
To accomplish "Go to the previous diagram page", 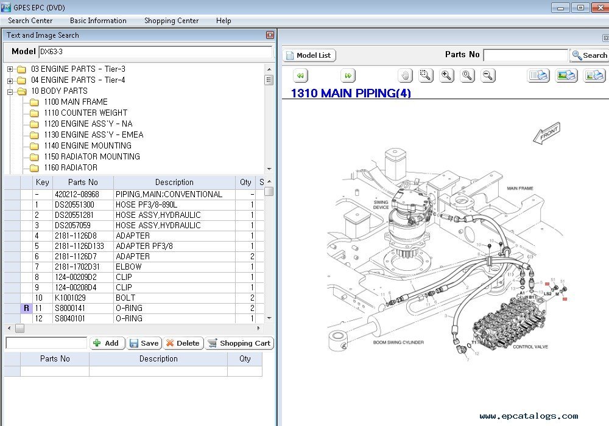I will click(300, 76).
